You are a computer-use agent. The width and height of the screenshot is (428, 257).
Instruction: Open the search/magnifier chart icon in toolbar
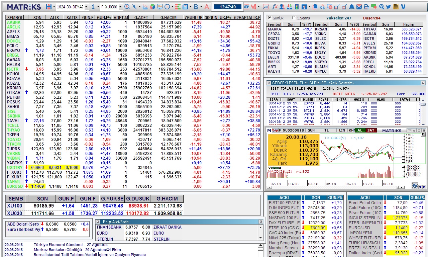click(x=127, y=7)
